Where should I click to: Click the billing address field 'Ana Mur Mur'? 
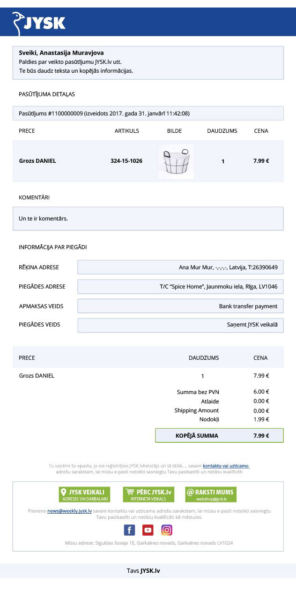pos(180,267)
